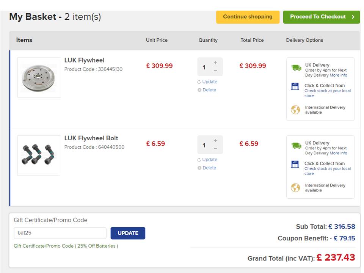Viewport: 364px width, 273px height.
Task: Click the Sub Total £ 316.58 amount
Action: tap(342, 227)
